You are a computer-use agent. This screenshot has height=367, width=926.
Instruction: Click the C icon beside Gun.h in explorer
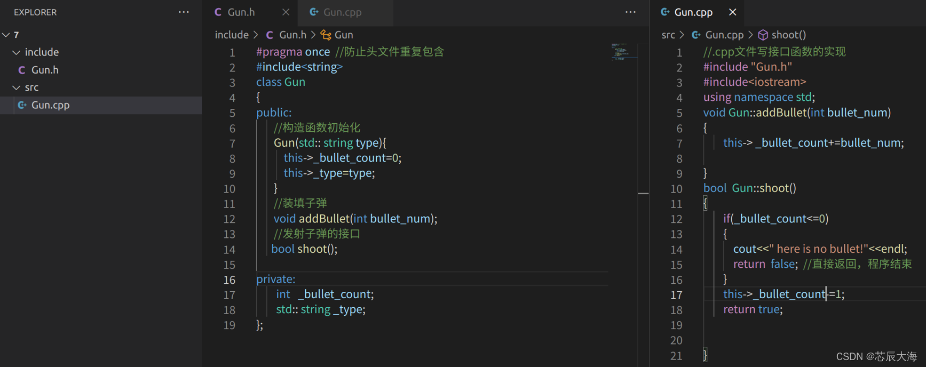(x=22, y=70)
